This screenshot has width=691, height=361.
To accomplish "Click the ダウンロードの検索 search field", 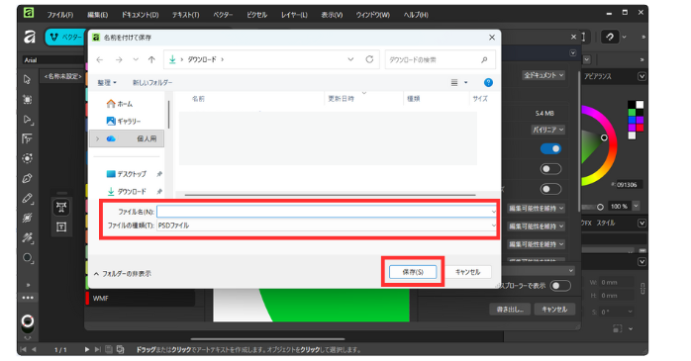I will 440,59.
